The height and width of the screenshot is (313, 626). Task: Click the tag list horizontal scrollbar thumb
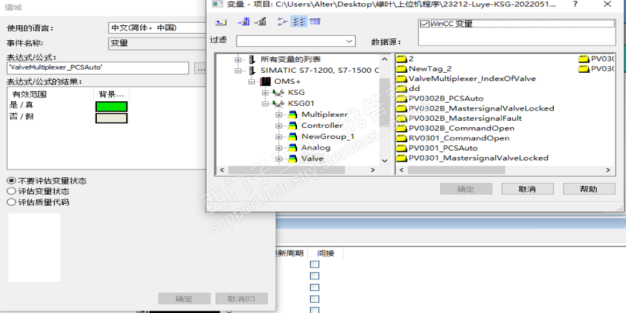(456, 170)
